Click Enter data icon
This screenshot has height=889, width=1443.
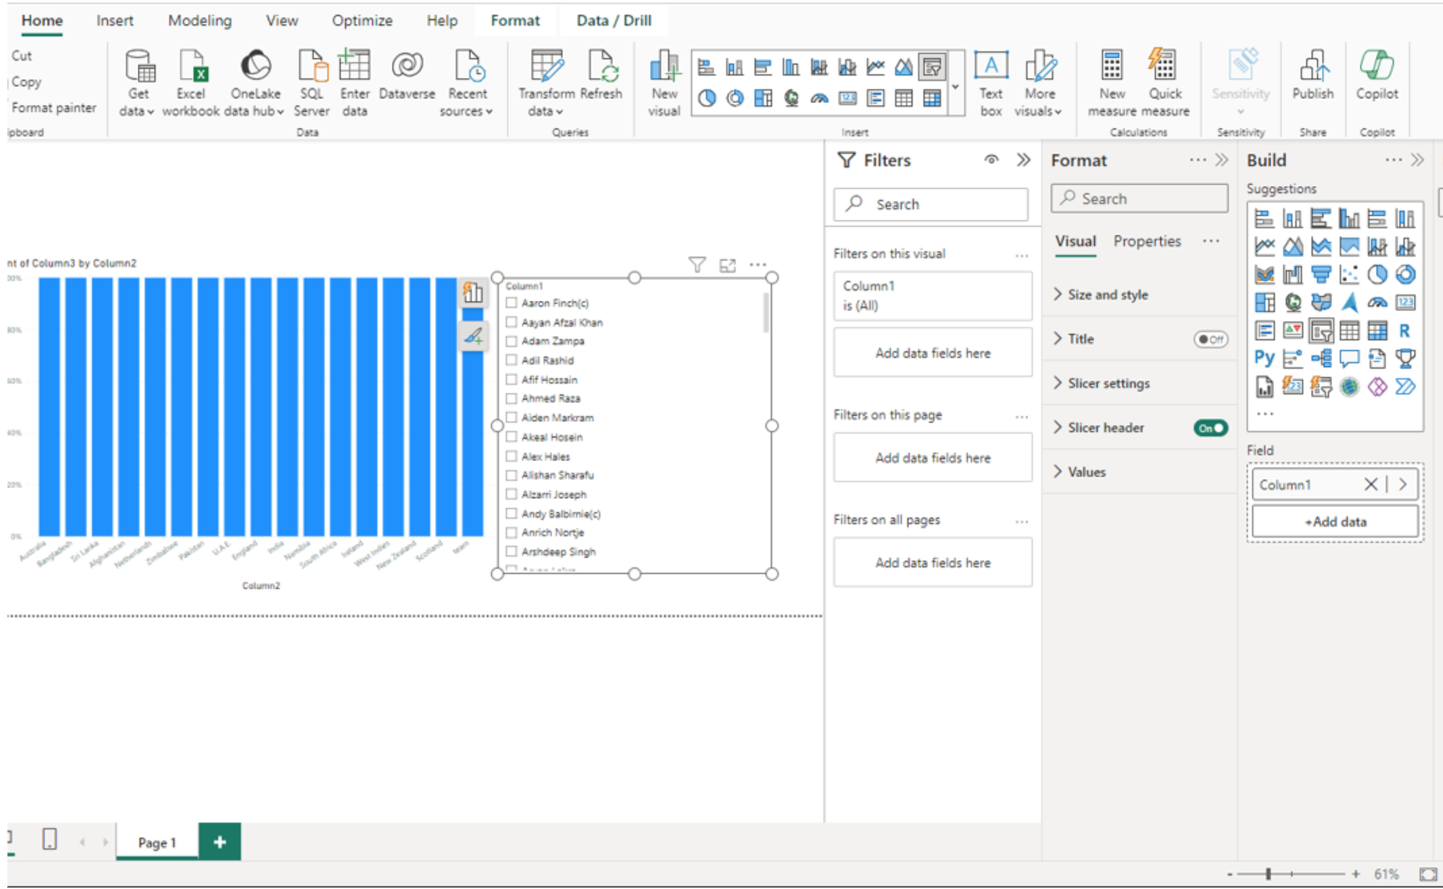point(354,66)
